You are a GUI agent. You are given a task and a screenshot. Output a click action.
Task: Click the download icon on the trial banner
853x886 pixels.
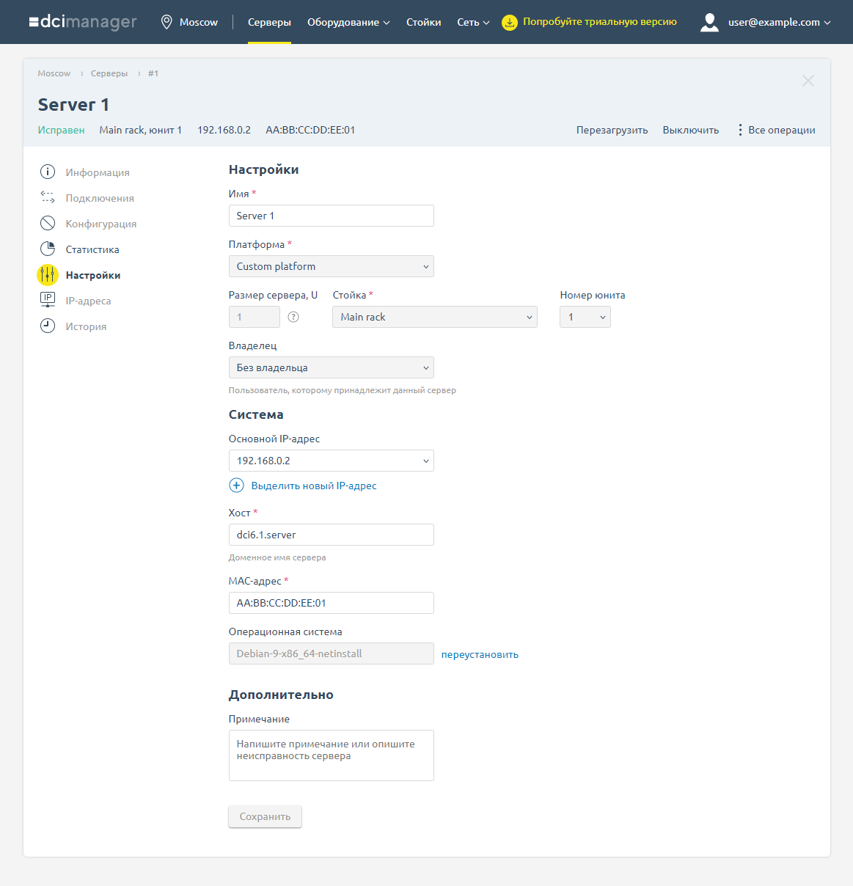(510, 22)
